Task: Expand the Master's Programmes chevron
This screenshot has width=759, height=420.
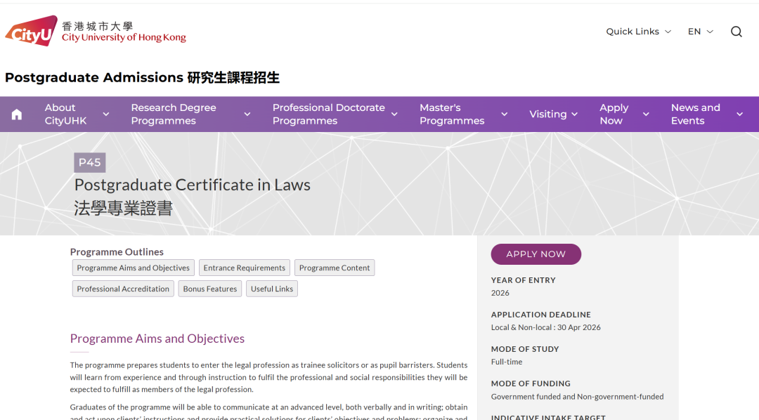Action: [x=504, y=114]
